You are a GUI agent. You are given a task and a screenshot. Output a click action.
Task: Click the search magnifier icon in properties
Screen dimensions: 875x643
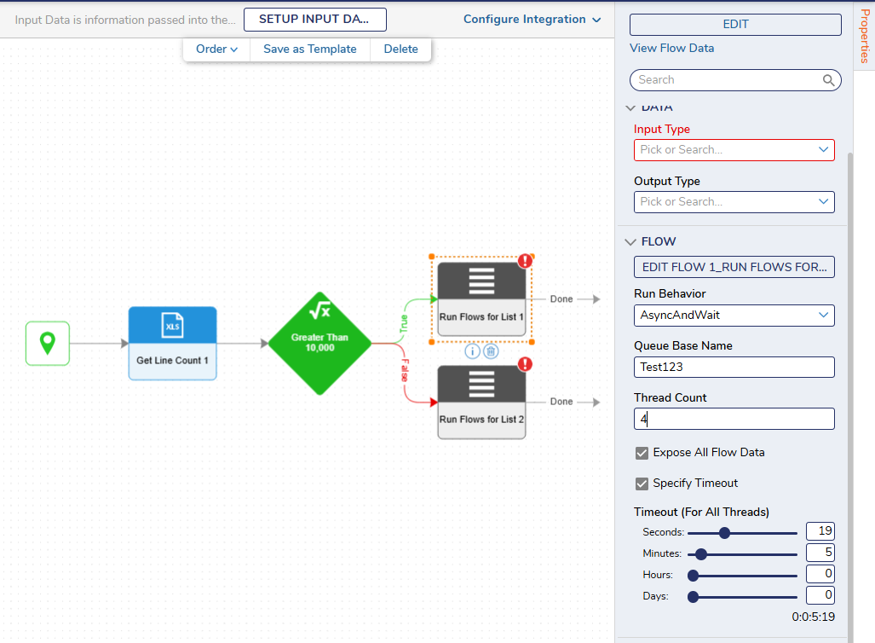pos(828,80)
